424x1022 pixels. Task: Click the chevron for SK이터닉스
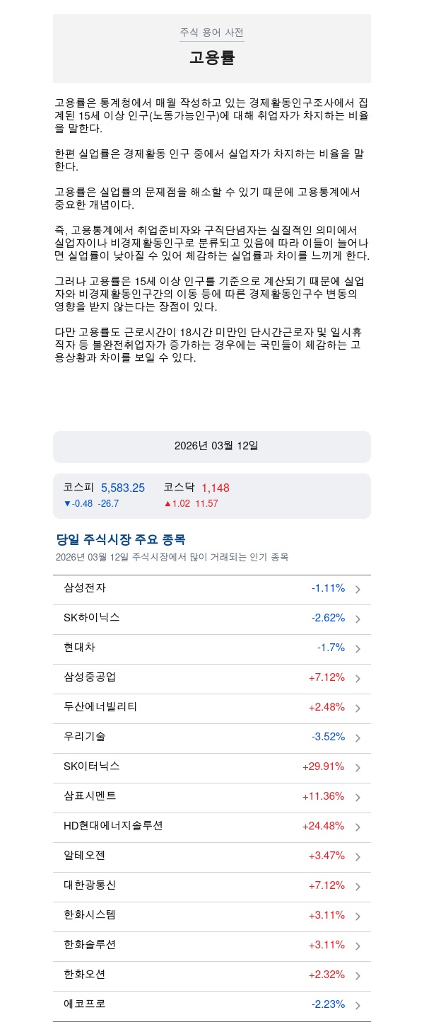point(358,768)
